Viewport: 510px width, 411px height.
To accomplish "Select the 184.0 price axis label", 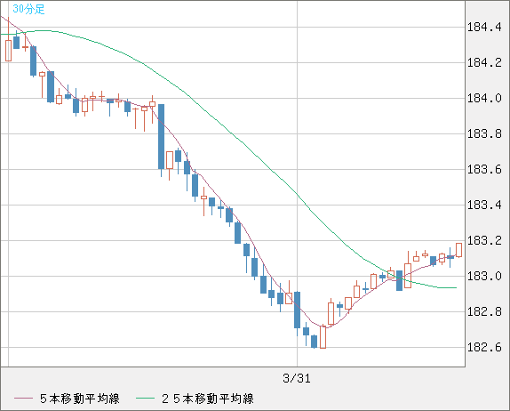I will [484, 98].
